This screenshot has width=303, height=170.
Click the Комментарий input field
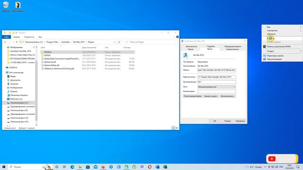217,92
